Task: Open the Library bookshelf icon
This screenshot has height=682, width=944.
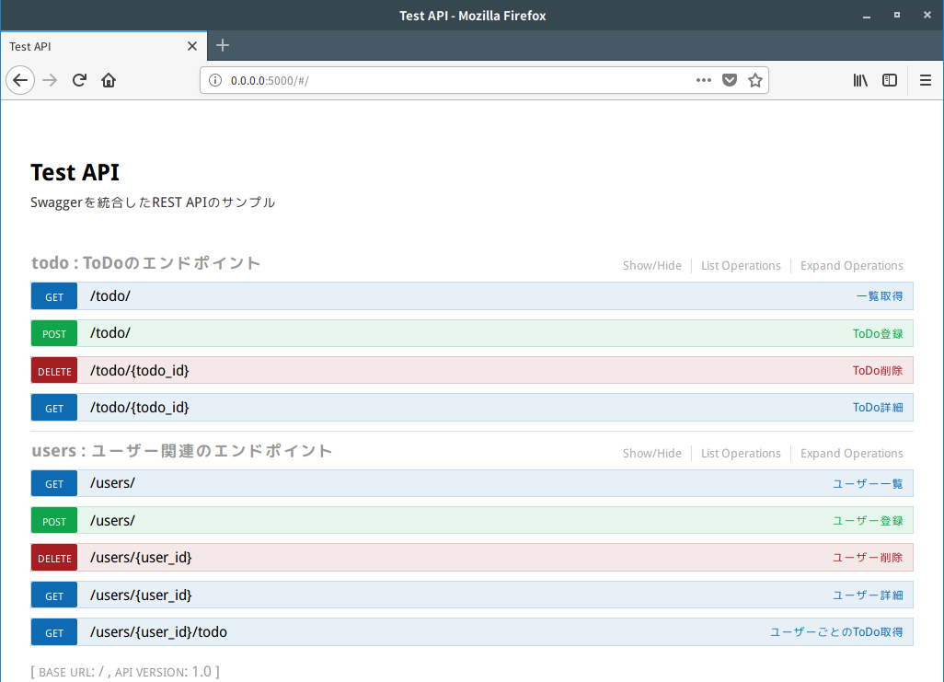Action: click(860, 80)
